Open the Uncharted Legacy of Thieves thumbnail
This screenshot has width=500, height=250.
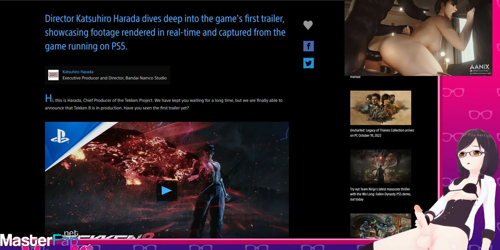[380, 108]
